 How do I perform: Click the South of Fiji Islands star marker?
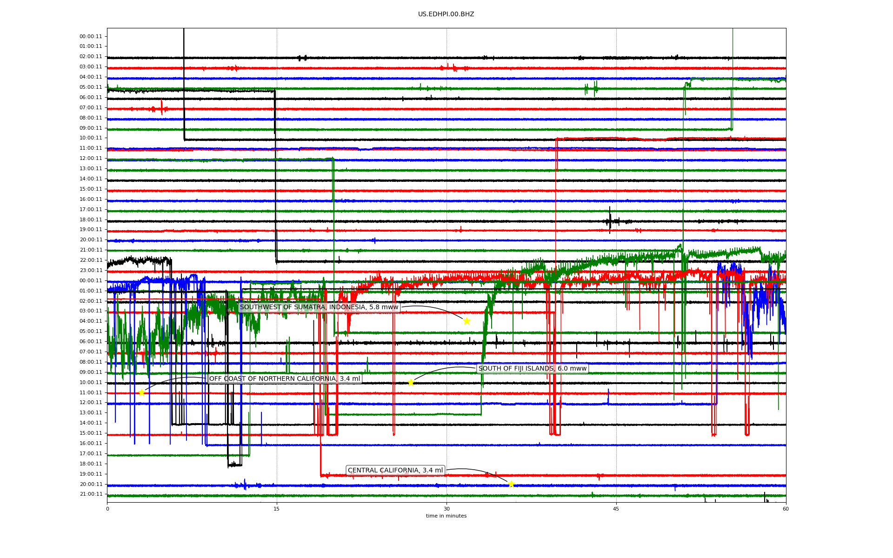coord(411,382)
